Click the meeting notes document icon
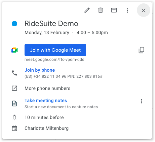Viewport: 155px width, 142px height. pos(14,103)
